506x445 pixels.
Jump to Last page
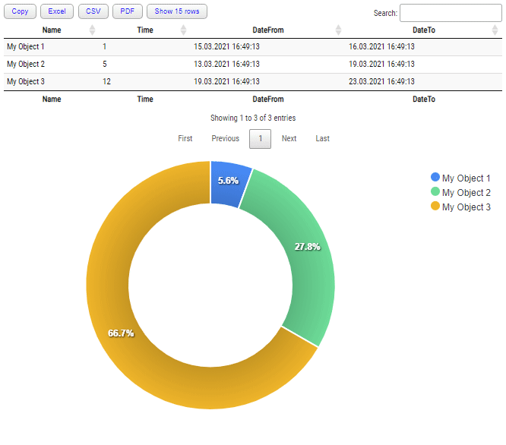pos(322,139)
